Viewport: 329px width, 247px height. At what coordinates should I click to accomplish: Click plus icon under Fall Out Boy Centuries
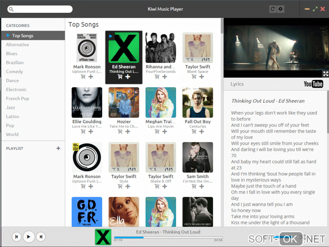[202, 132]
